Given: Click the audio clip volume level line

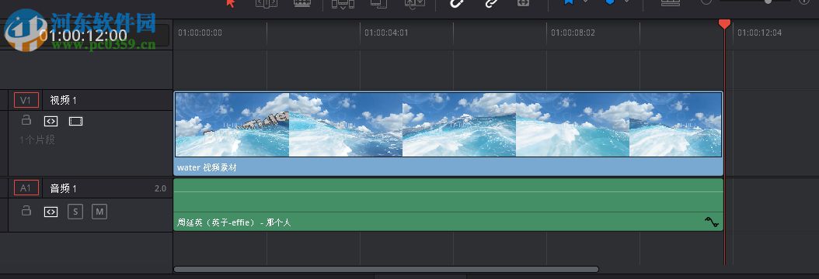Looking at the screenshot, I should click(448, 191).
